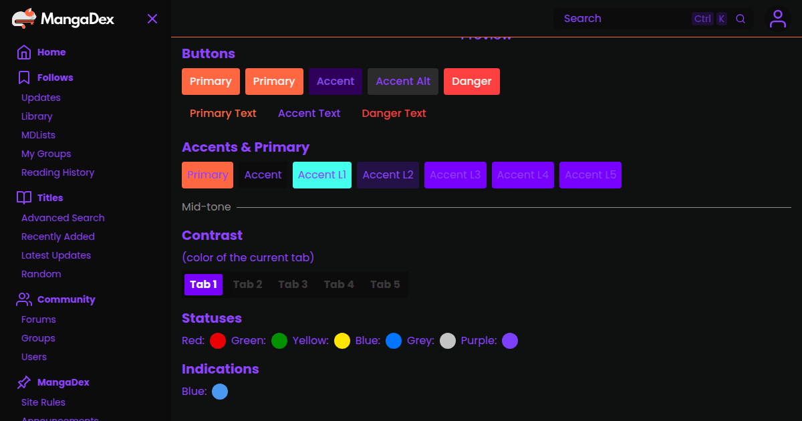Image resolution: width=802 pixels, height=421 pixels.
Task: Select the Accent L3 swatch
Action: click(455, 175)
